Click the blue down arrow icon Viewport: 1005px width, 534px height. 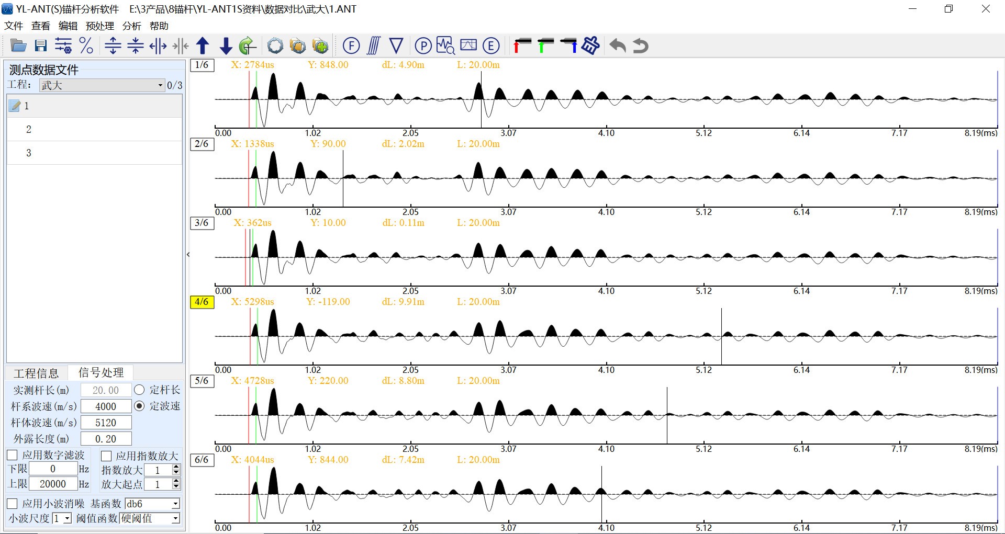tap(226, 46)
